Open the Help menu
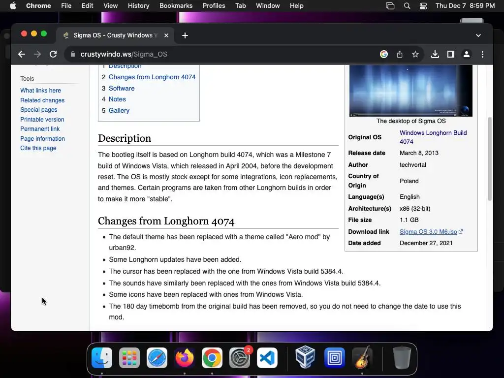 (x=296, y=6)
